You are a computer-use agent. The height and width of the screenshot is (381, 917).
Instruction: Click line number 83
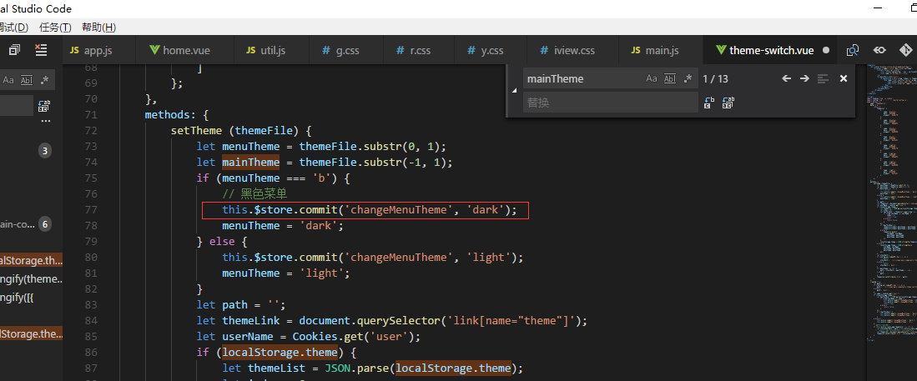click(91, 304)
